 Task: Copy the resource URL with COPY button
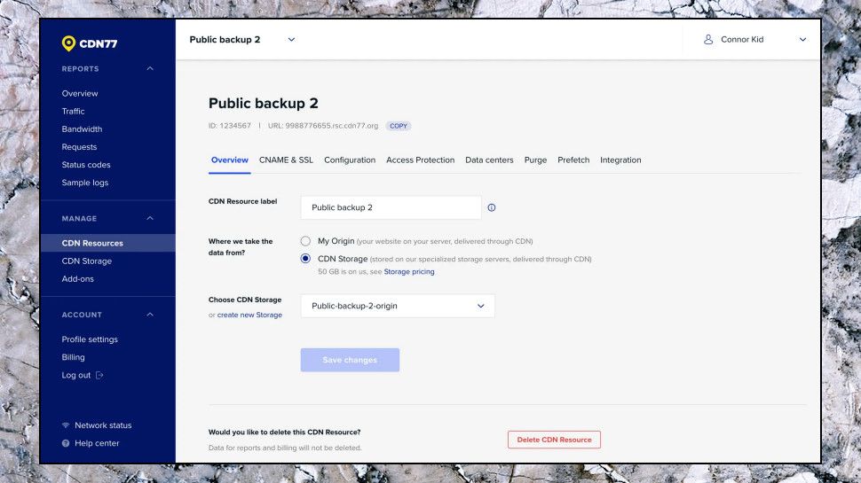point(399,126)
